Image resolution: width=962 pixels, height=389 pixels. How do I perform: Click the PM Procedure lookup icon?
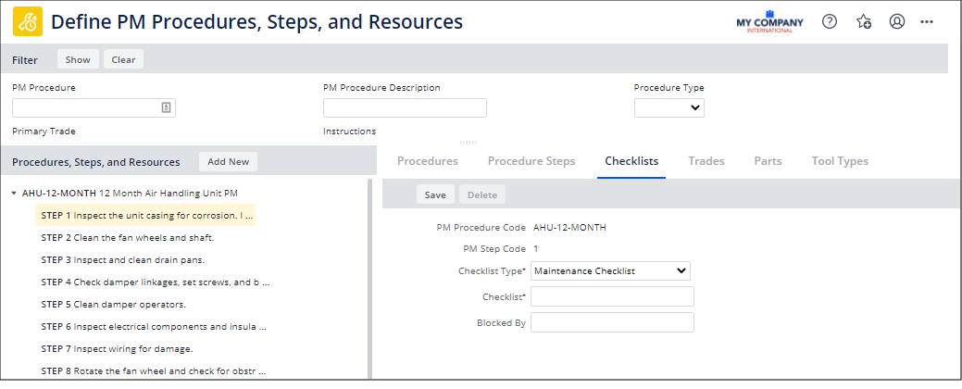tap(166, 107)
